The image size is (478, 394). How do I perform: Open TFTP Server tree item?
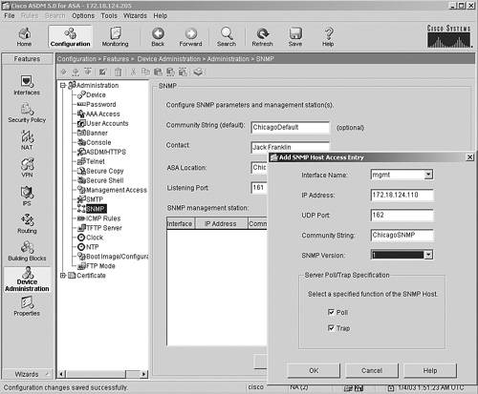click(104, 228)
